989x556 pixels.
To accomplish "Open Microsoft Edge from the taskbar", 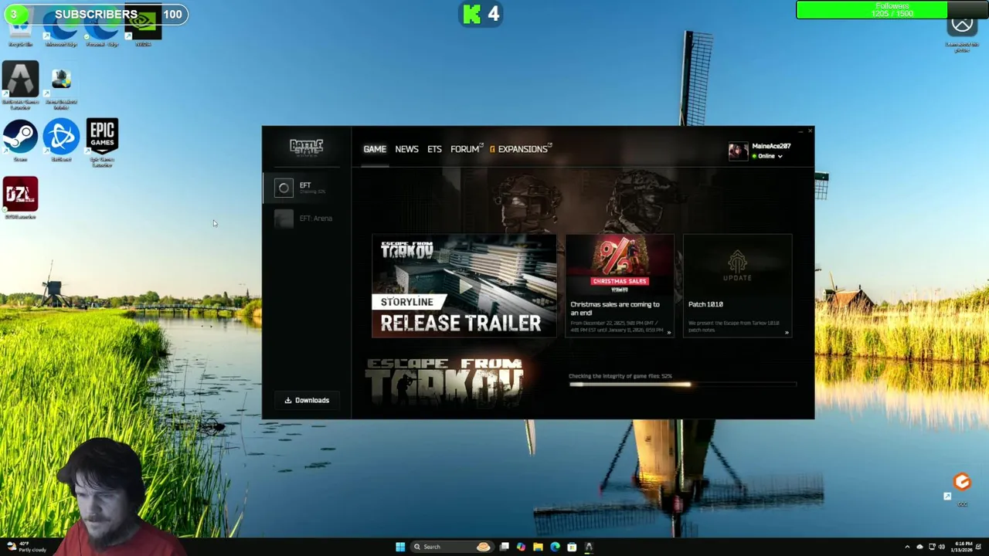I will click(x=555, y=547).
